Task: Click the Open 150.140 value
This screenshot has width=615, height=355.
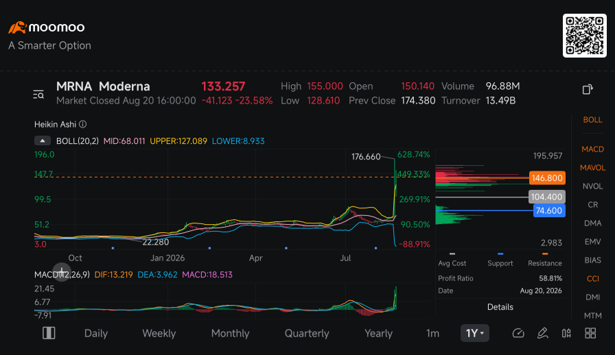Action: click(x=418, y=86)
